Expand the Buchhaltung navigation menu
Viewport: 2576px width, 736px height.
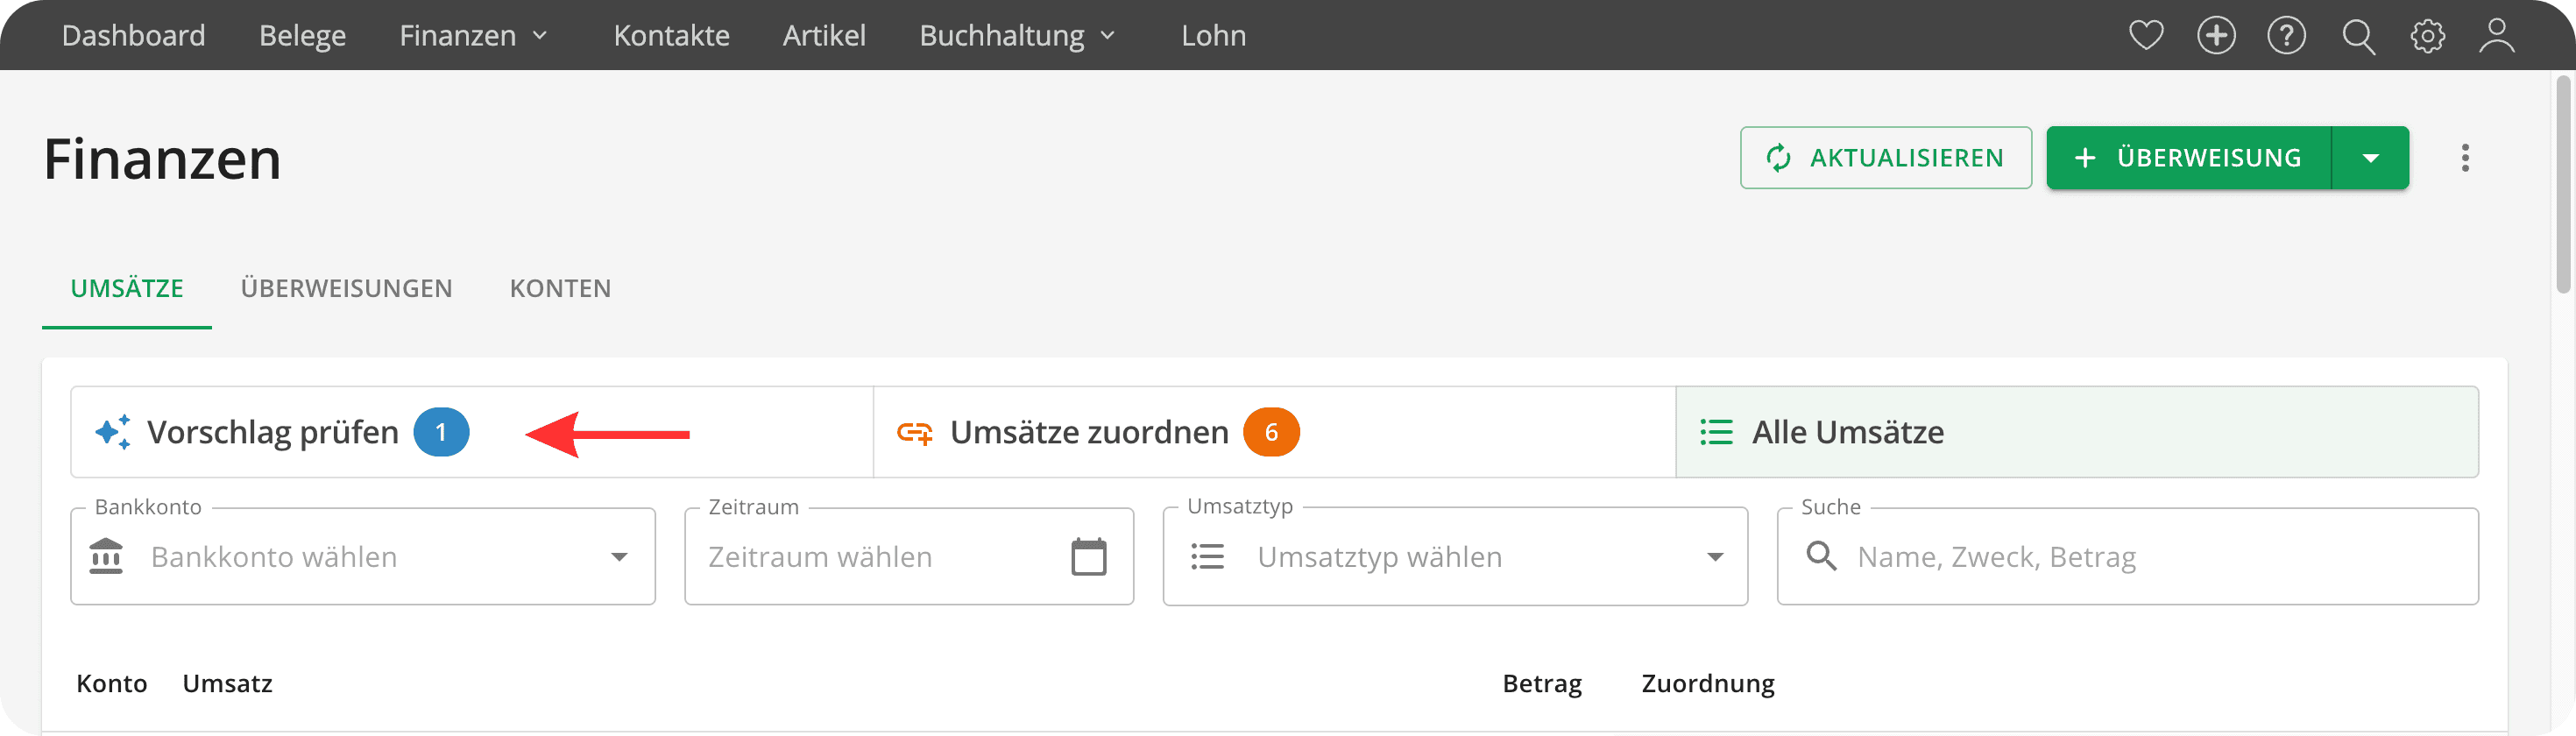(x=1017, y=35)
